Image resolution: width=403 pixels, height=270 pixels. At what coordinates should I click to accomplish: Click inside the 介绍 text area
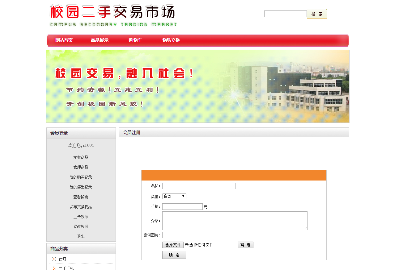click(235, 221)
